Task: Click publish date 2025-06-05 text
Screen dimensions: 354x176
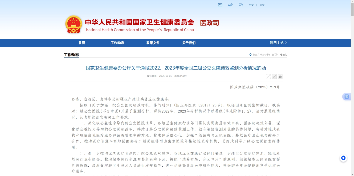Action: 166,76
